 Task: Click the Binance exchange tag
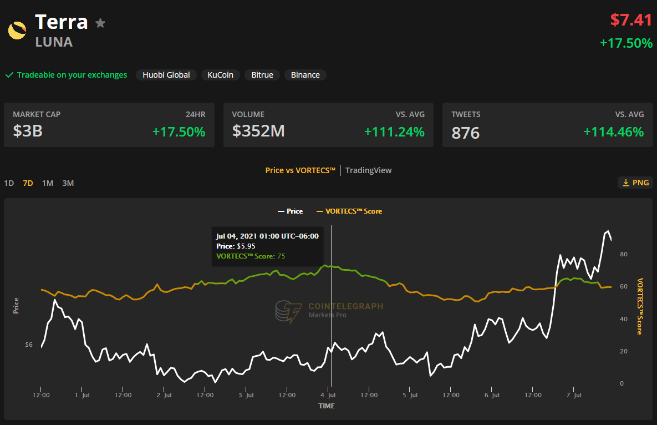pyautogui.click(x=305, y=75)
